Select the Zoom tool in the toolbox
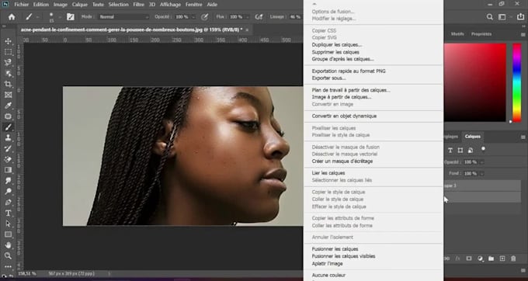 pos(8,256)
